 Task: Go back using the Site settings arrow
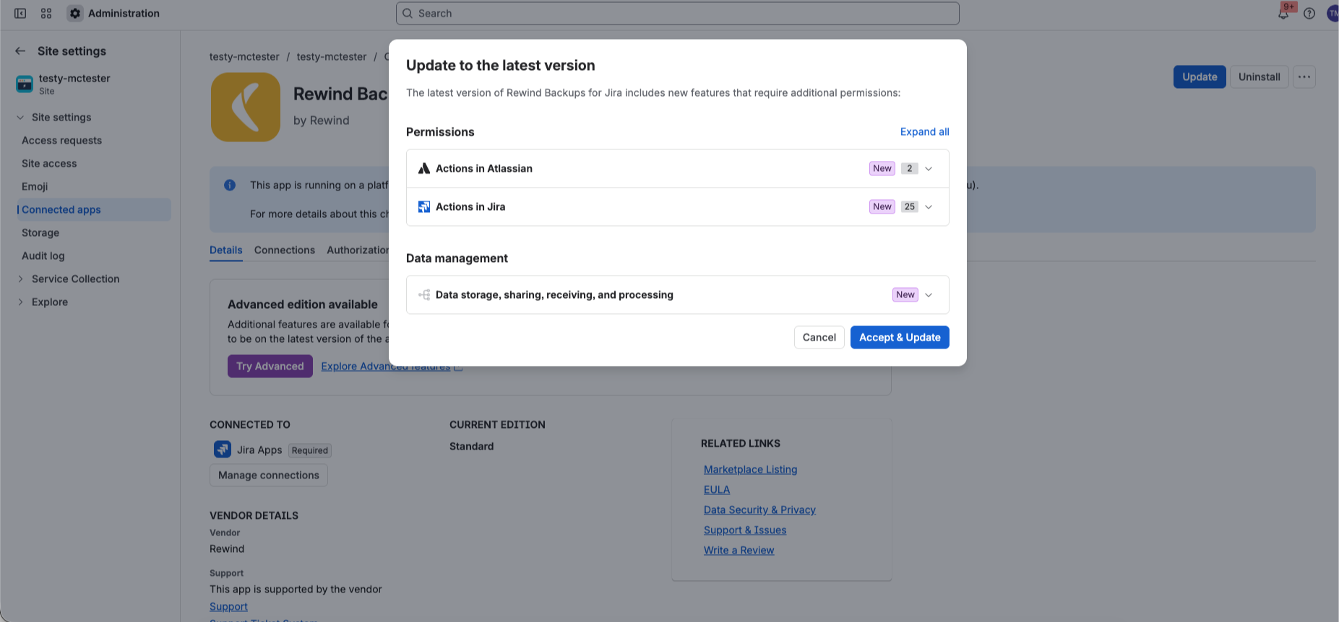click(x=20, y=51)
